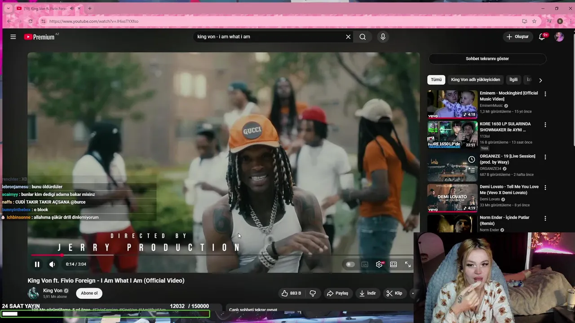Go to YouTube Premium home logo
The width and height of the screenshot is (575, 323).
tap(39, 37)
